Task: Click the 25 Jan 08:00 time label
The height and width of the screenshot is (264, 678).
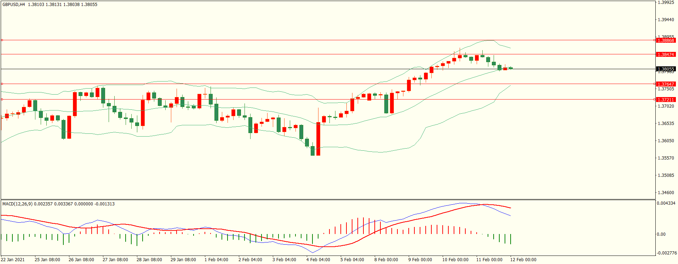Action: point(47,260)
